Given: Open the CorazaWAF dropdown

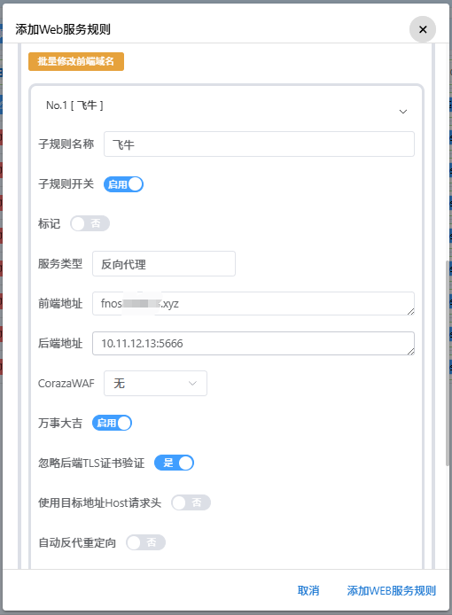Looking at the screenshot, I should pyautogui.click(x=155, y=383).
